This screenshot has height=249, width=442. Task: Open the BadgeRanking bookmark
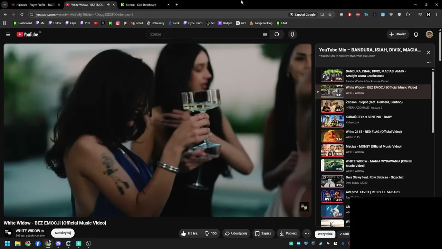261,23
